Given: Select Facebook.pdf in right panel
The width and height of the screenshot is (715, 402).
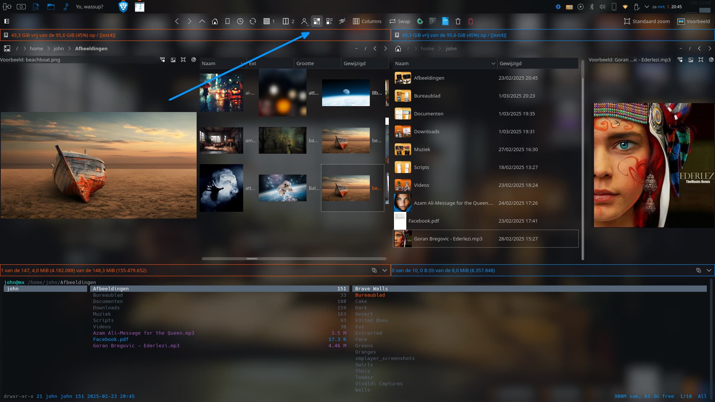Looking at the screenshot, I should tap(486, 221).
